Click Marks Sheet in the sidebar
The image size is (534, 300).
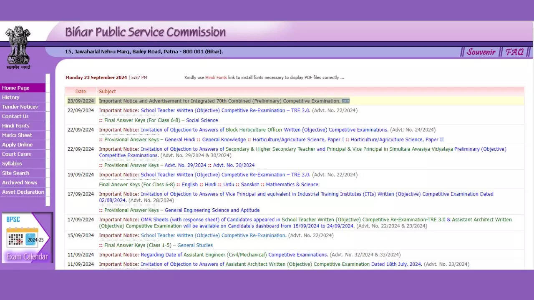(17, 135)
